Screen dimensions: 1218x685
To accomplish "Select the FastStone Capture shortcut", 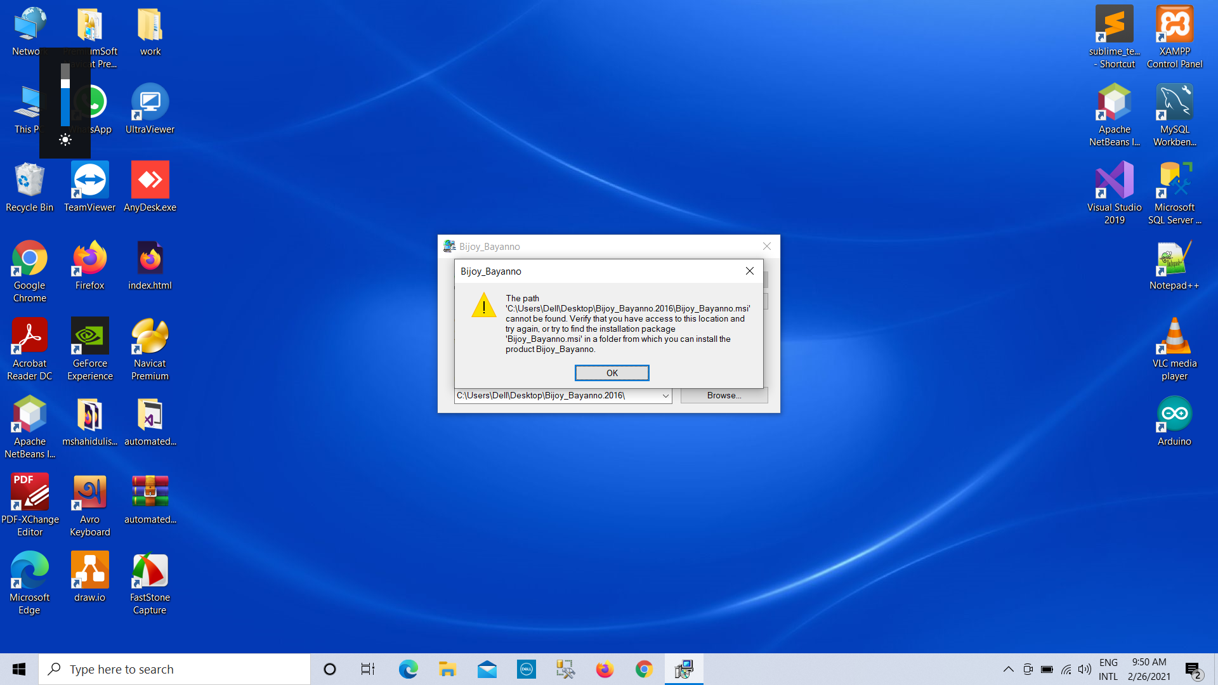I will coord(150,584).
